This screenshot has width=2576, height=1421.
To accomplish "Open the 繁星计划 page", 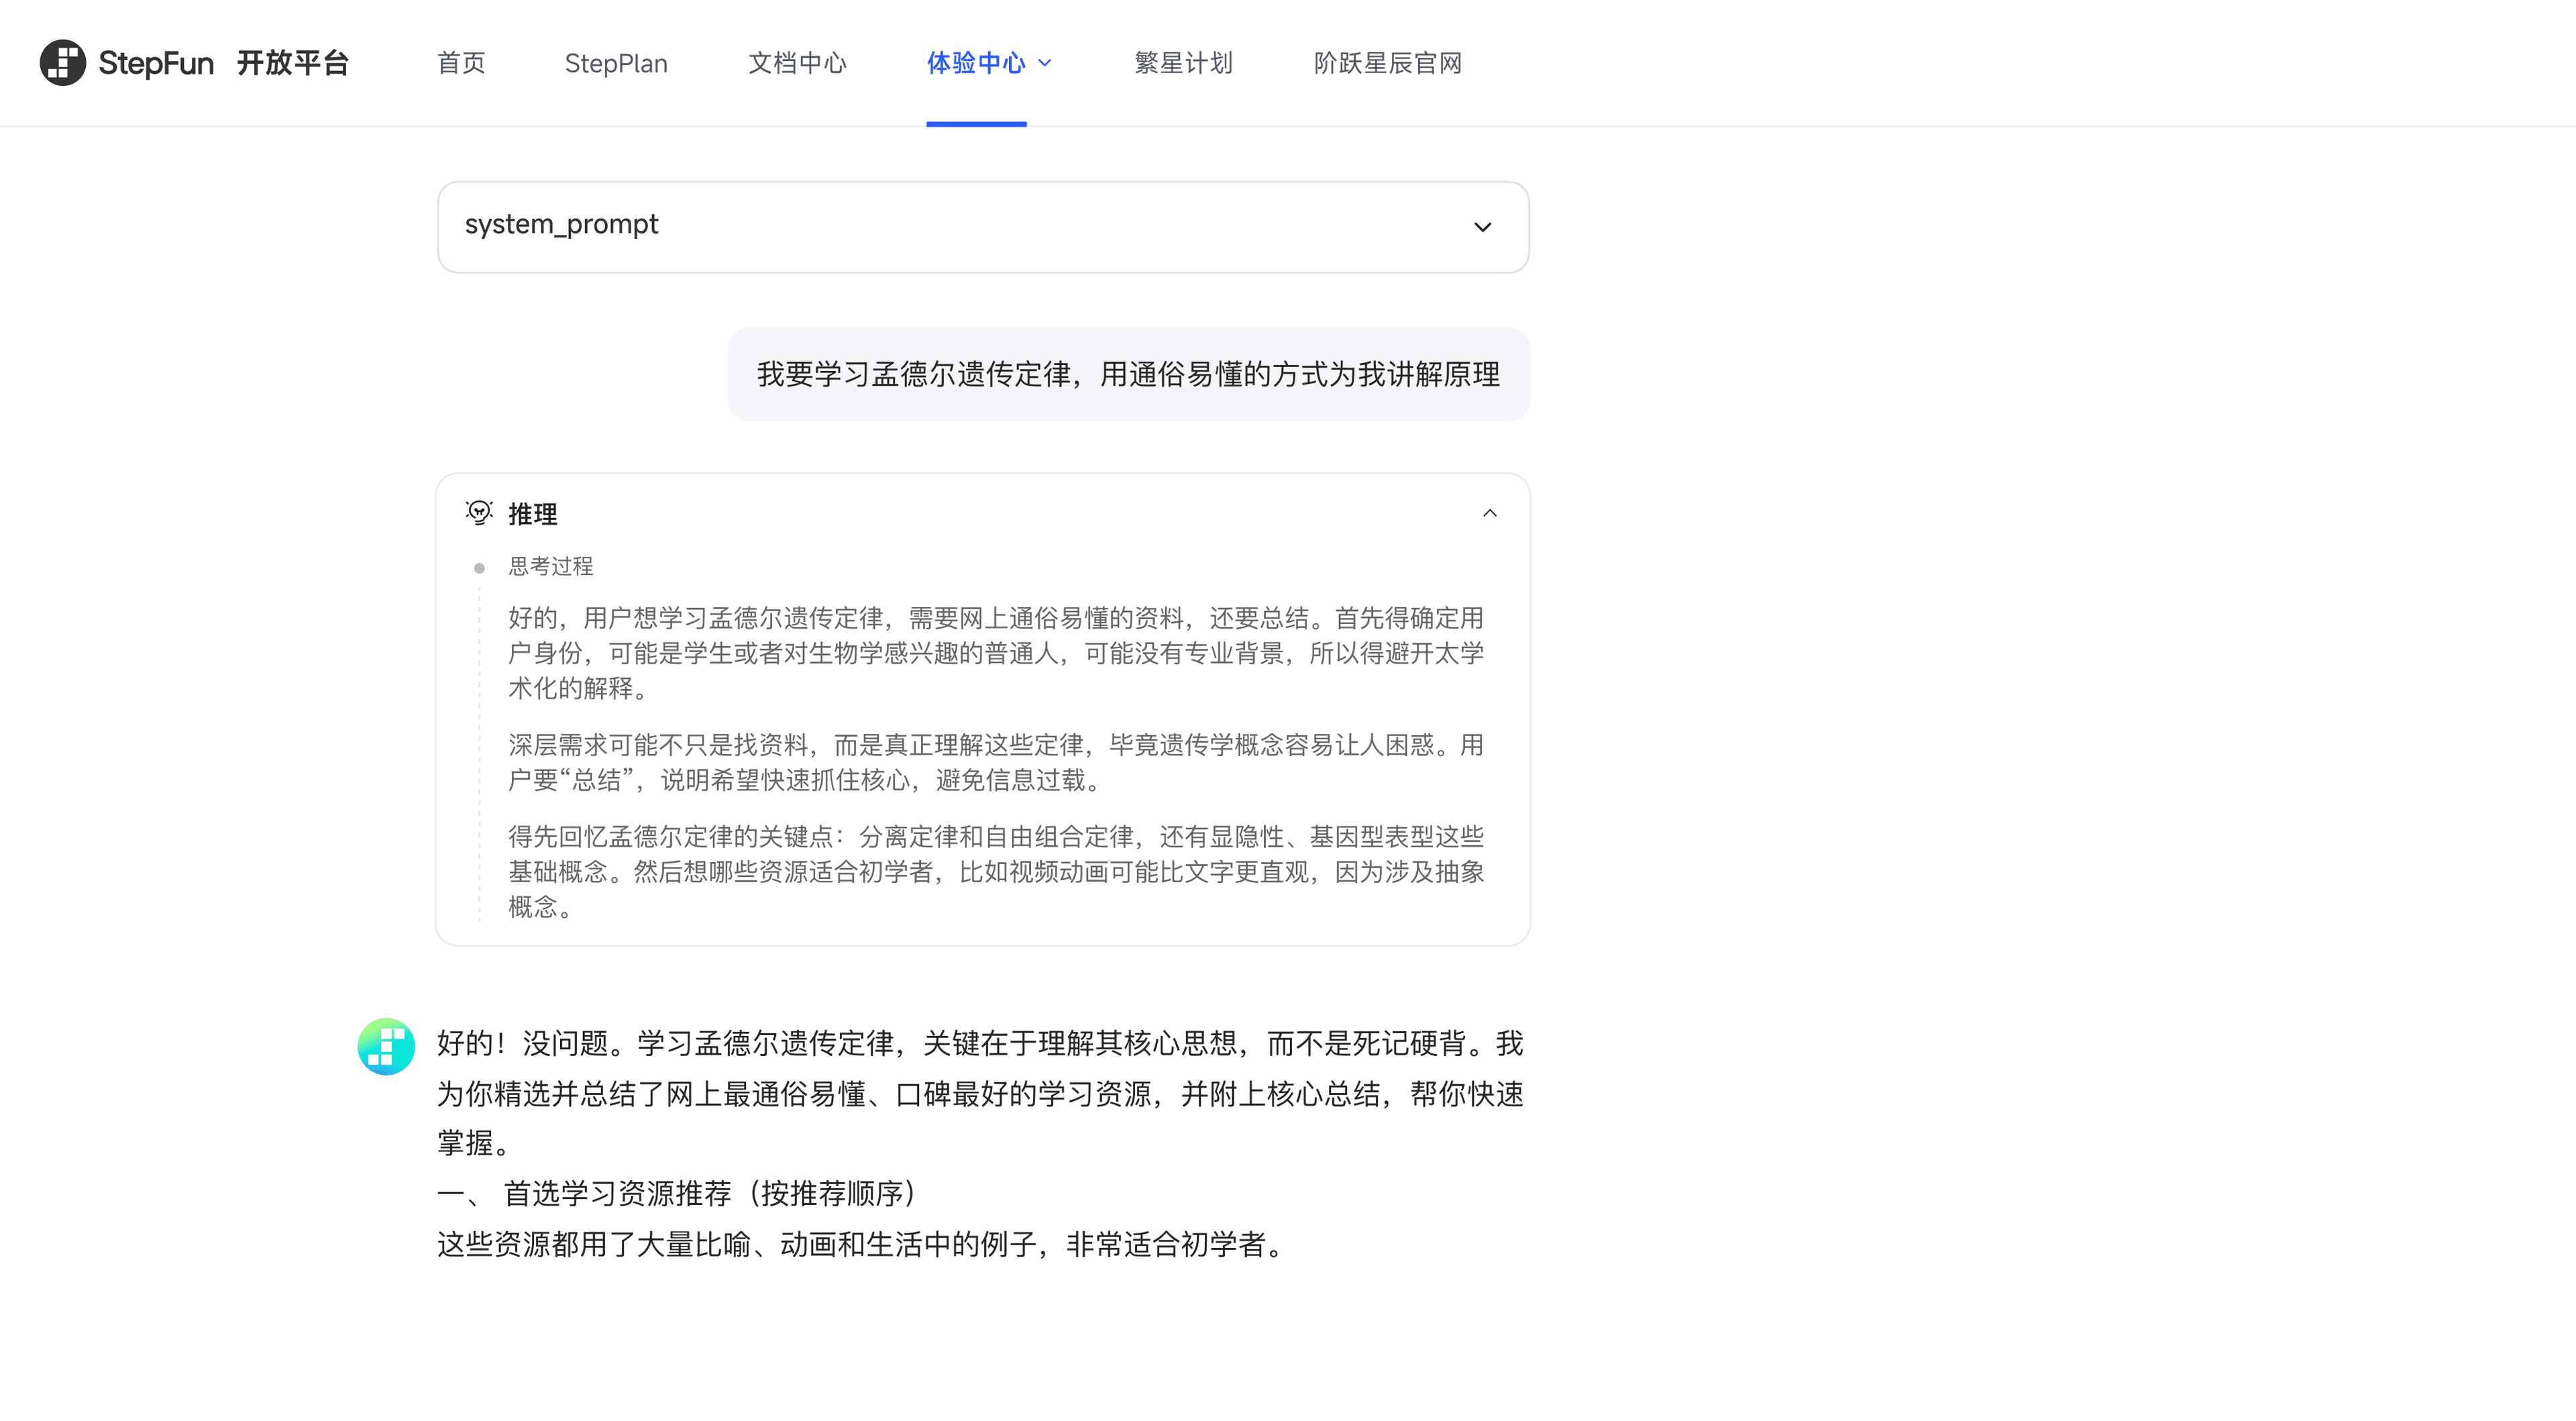I will pyautogui.click(x=1183, y=63).
